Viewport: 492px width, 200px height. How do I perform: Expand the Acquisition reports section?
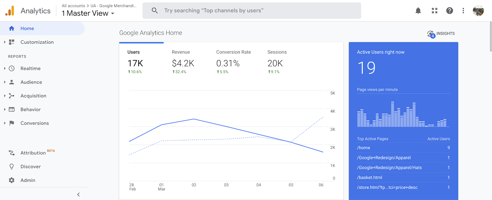click(x=5, y=96)
